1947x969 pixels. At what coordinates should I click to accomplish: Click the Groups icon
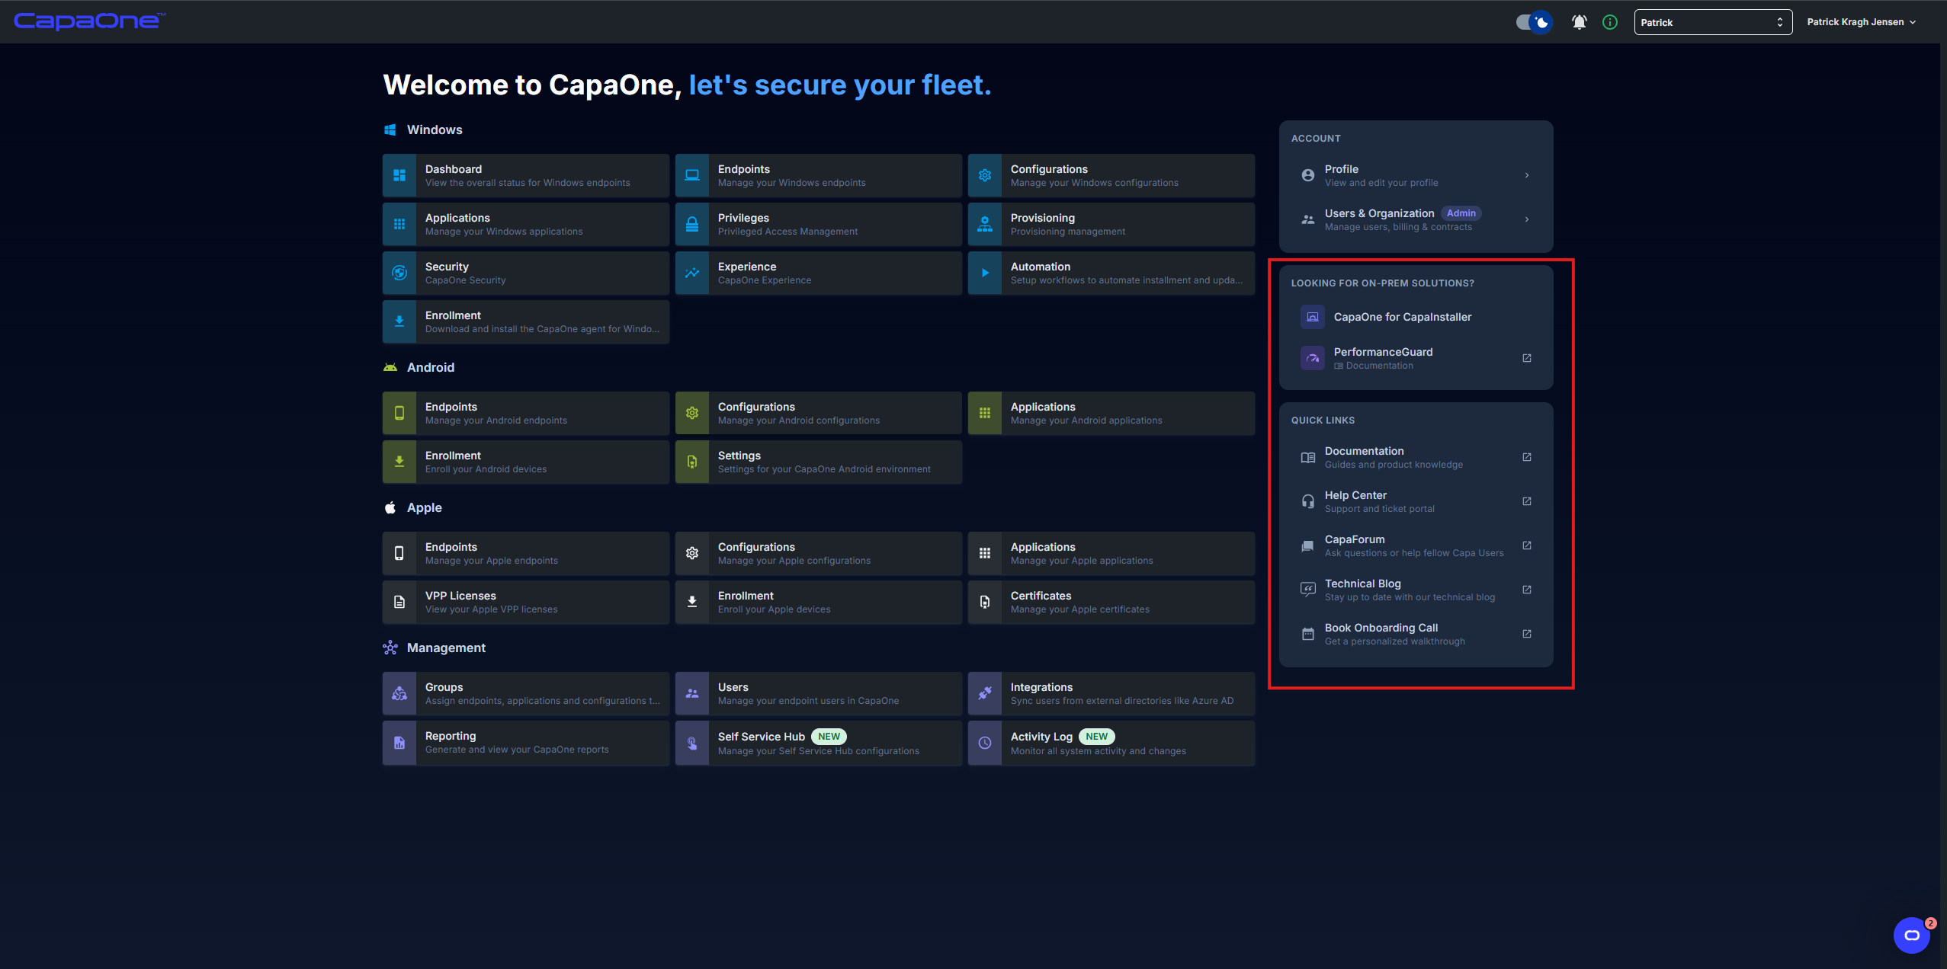tap(399, 693)
